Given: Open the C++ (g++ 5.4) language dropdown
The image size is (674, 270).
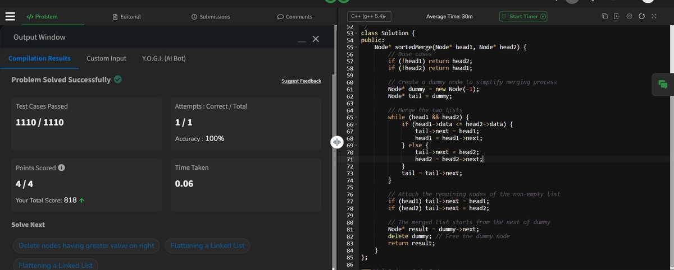Looking at the screenshot, I should (369, 17).
